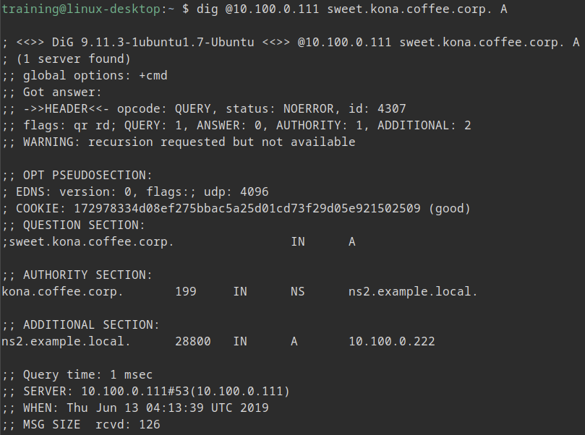Click the QUESTION SECTION heading
This screenshot has height=435, width=585.
click(x=84, y=225)
